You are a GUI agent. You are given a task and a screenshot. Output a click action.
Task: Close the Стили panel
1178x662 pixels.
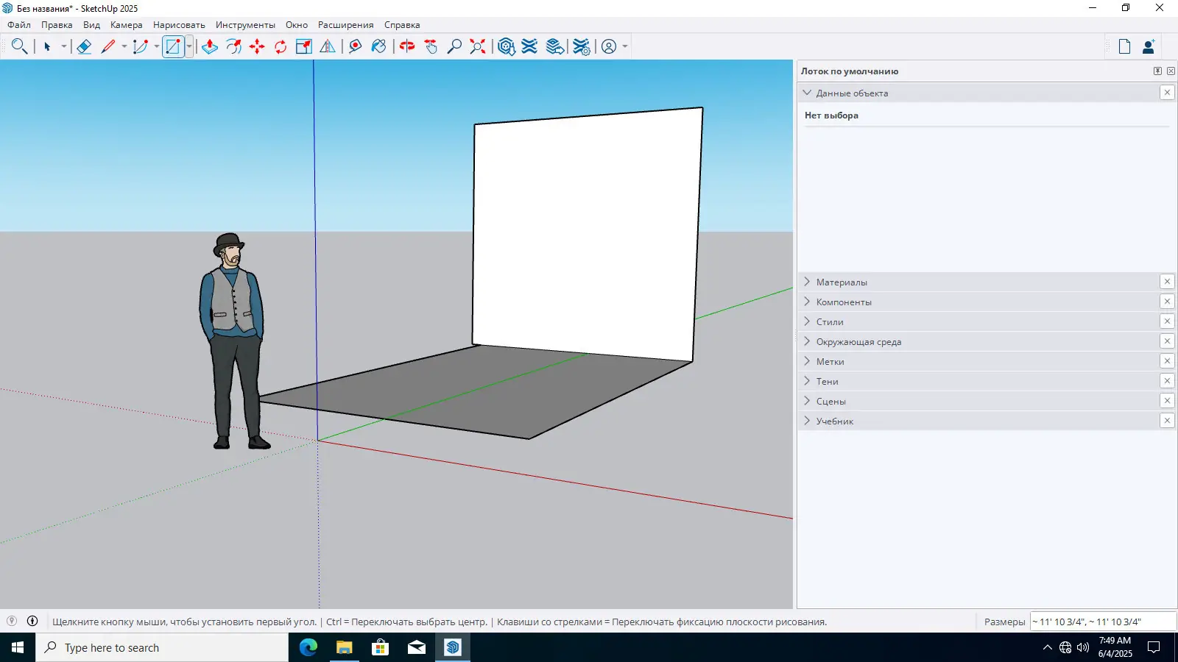[x=1167, y=321]
